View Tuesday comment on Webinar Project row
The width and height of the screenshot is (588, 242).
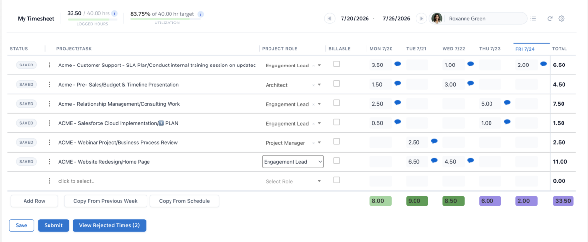click(x=434, y=141)
